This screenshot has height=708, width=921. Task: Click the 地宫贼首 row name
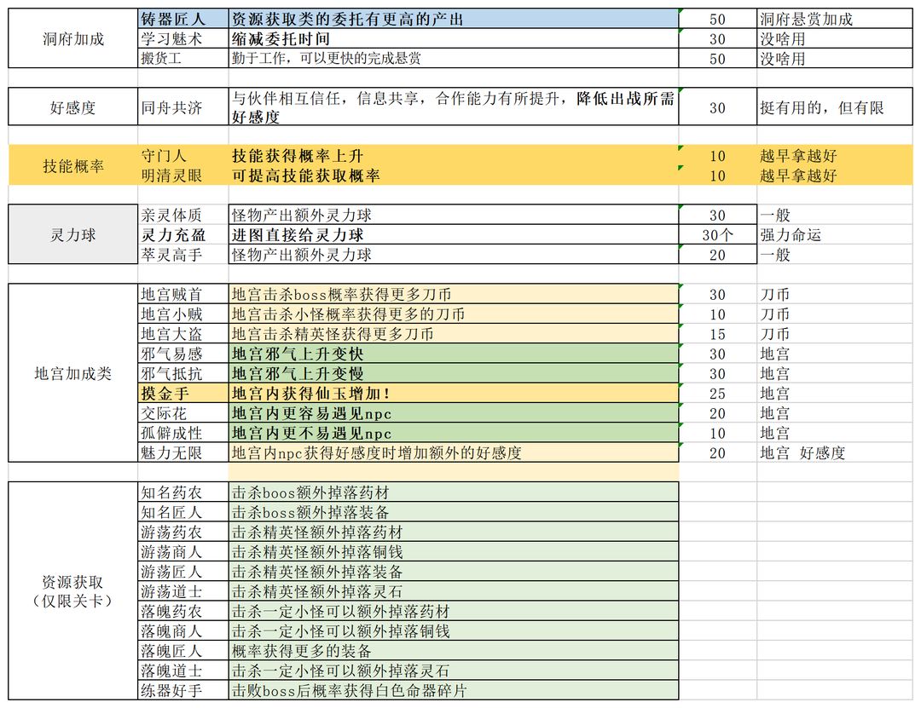coord(183,294)
